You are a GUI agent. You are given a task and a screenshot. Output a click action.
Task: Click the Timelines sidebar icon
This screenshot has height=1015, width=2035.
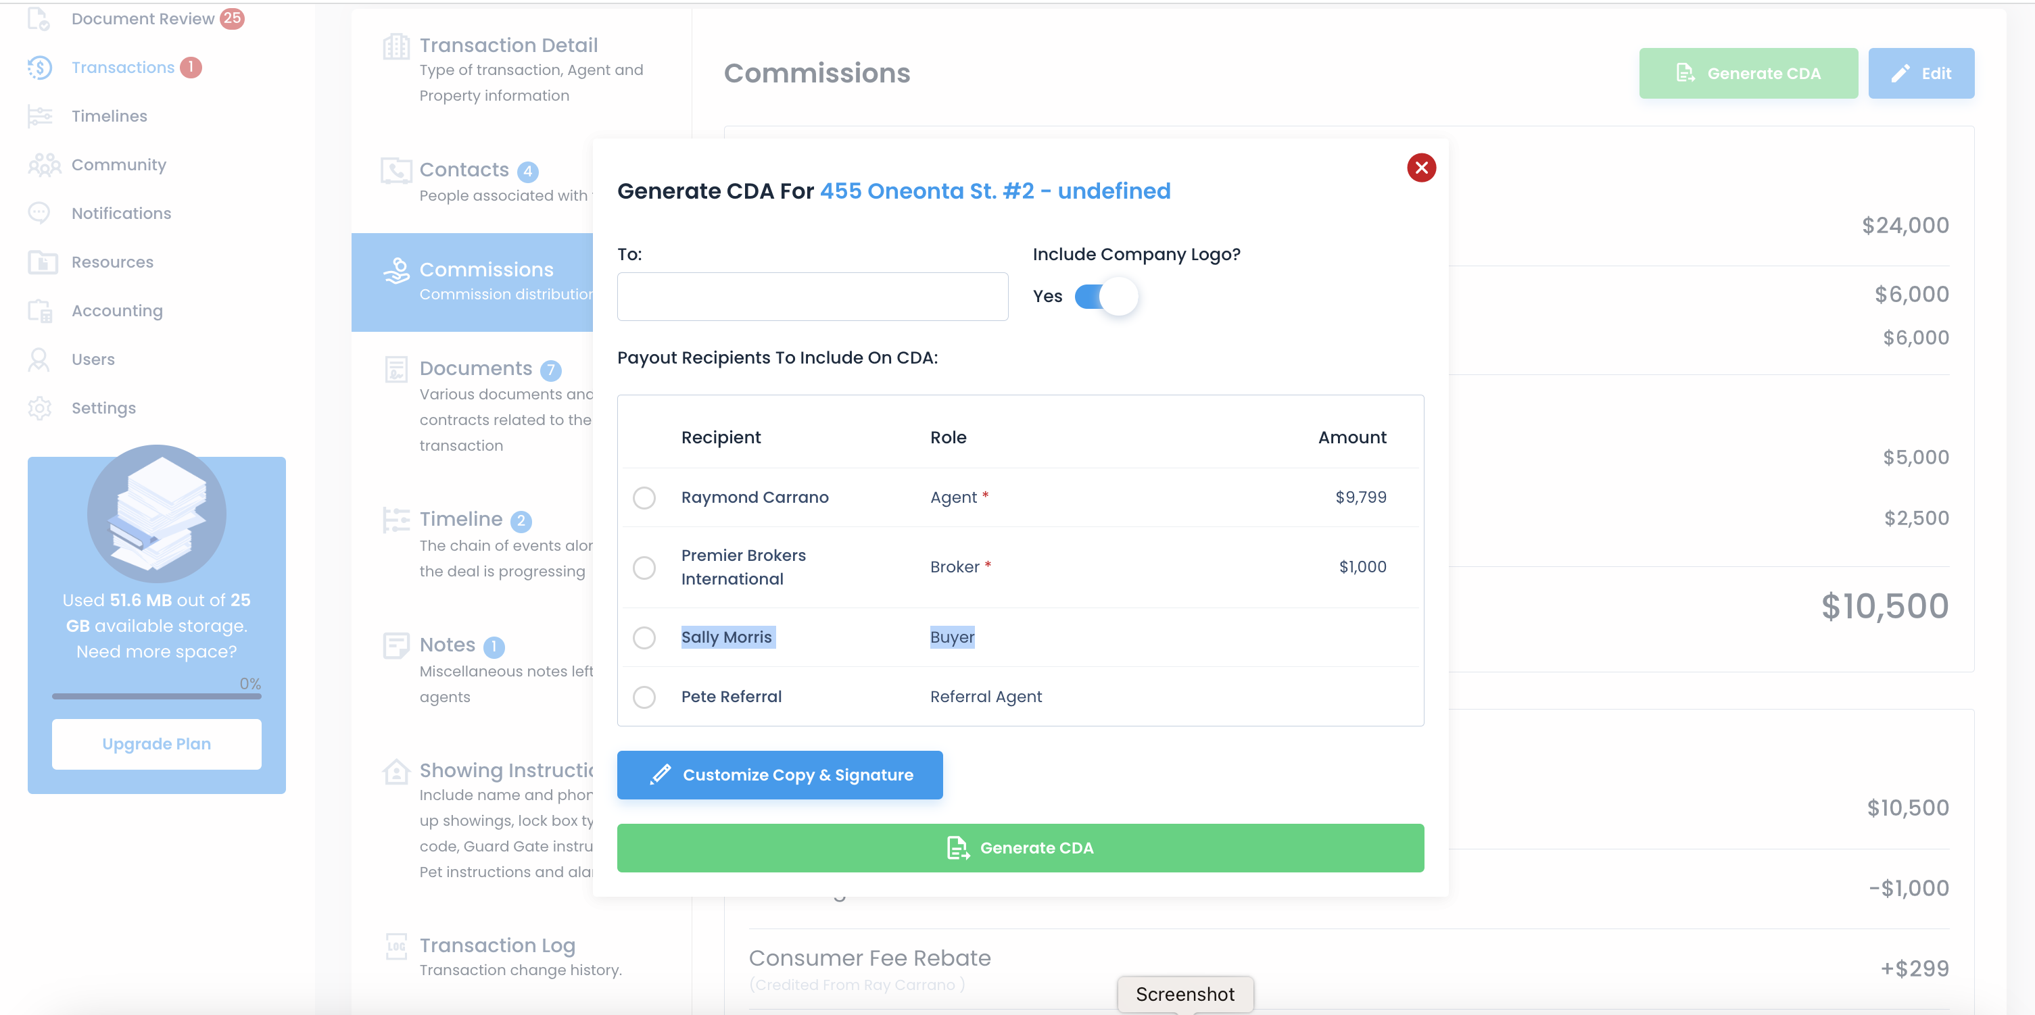click(39, 116)
